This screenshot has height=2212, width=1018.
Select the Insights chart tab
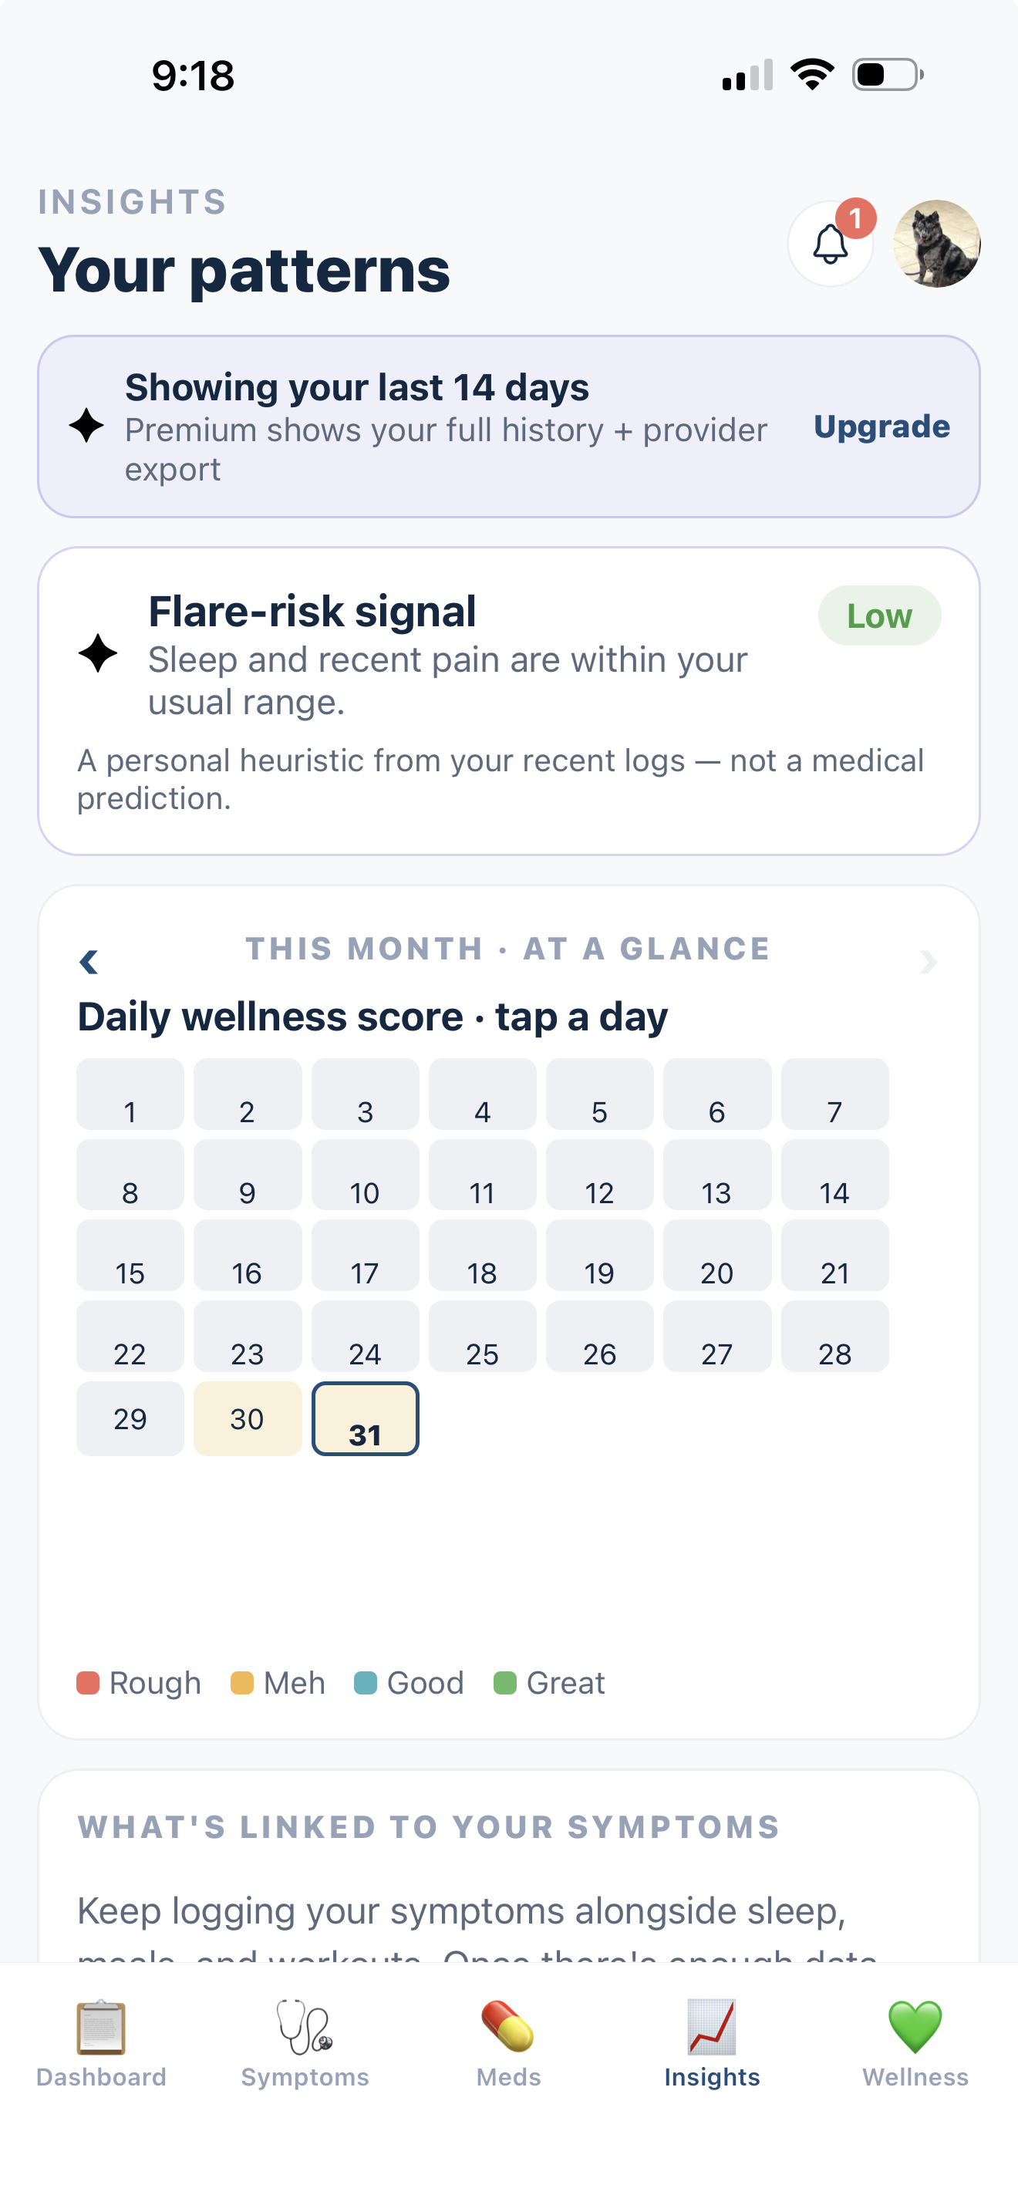[x=712, y=2045]
